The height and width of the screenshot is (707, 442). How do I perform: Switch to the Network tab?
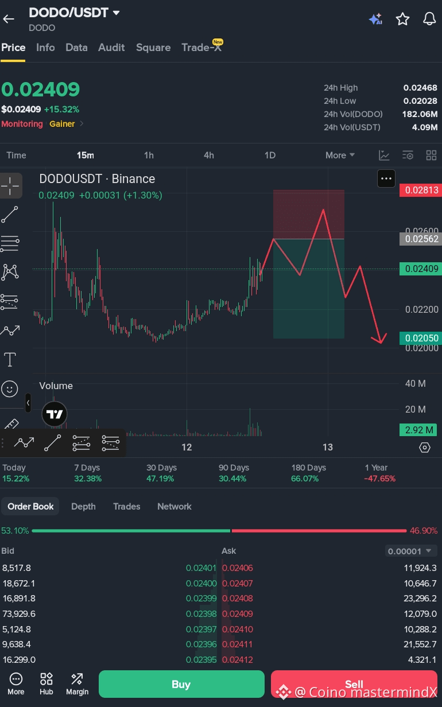(175, 507)
